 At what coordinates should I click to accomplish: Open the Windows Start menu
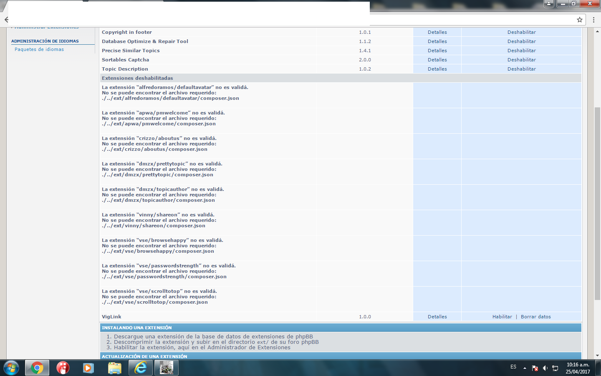click(x=11, y=368)
